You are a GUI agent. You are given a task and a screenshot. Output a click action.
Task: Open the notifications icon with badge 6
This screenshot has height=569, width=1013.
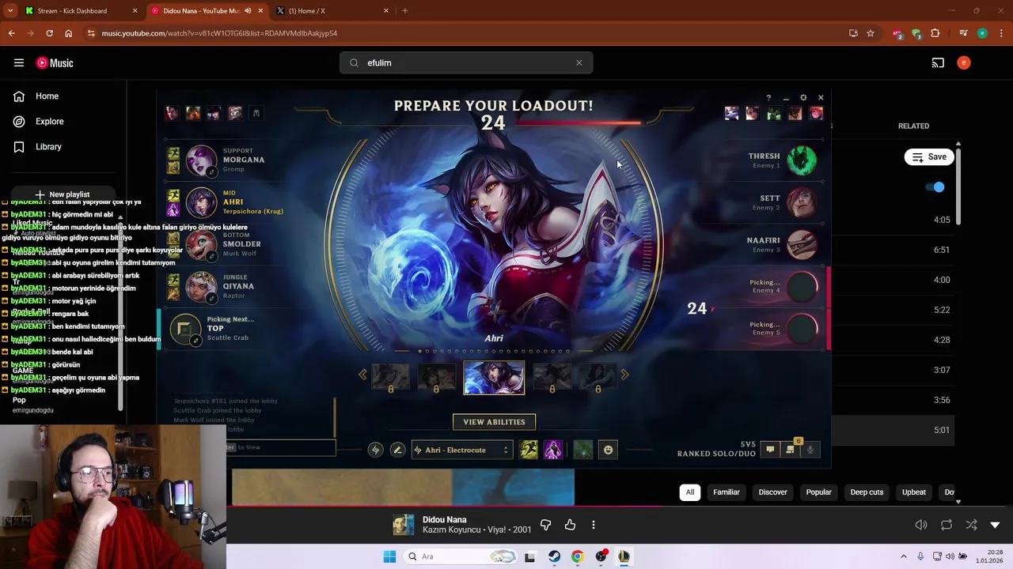(x=790, y=449)
